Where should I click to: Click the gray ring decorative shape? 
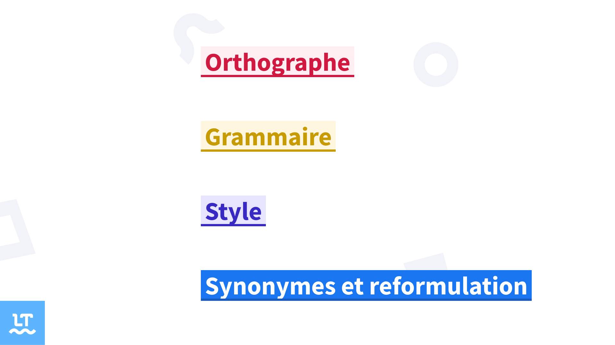(x=436, y=65)
